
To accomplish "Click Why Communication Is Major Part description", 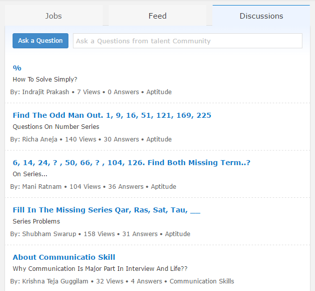I will pos(100,269).
